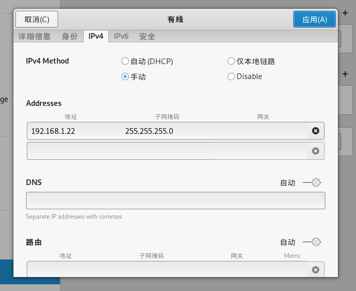Screen dimensions: 356x291
Task: Click the upper plus button in background window
Action: tap(345, 13)
